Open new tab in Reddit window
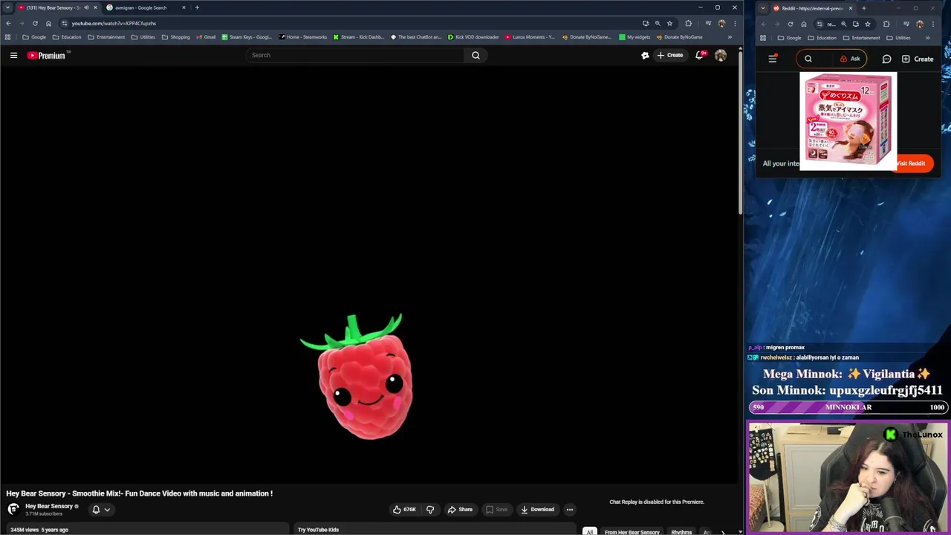This screenshot has height=535, width=951. (863, 8)
